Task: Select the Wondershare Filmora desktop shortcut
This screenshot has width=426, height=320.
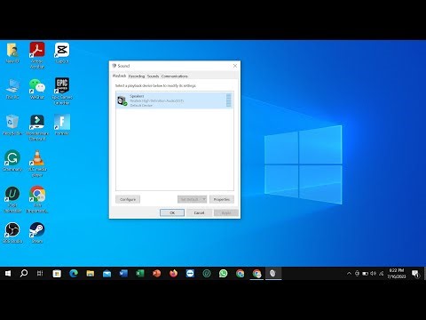Action: click(37, 127)
